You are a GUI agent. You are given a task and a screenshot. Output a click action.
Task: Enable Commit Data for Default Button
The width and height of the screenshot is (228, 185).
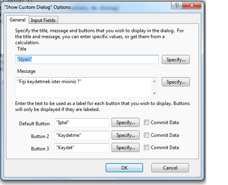[x=146, y=122]
